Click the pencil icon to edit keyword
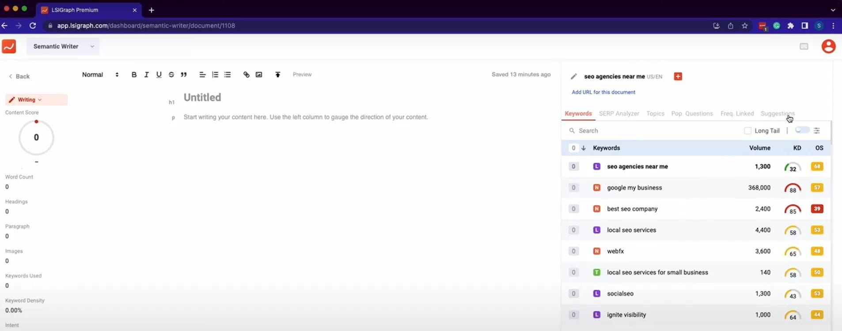This screenshot has width=842, height=331. click(573, 76)
